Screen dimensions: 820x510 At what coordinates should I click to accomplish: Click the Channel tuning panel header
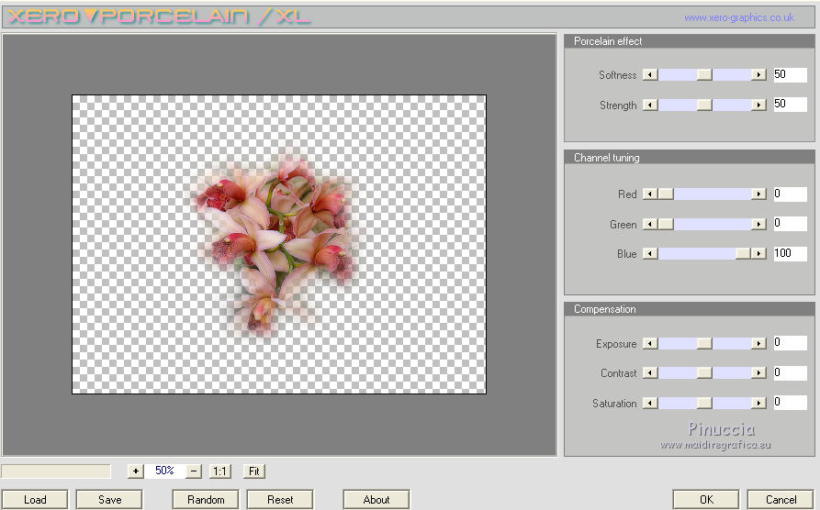pos(690,157)
